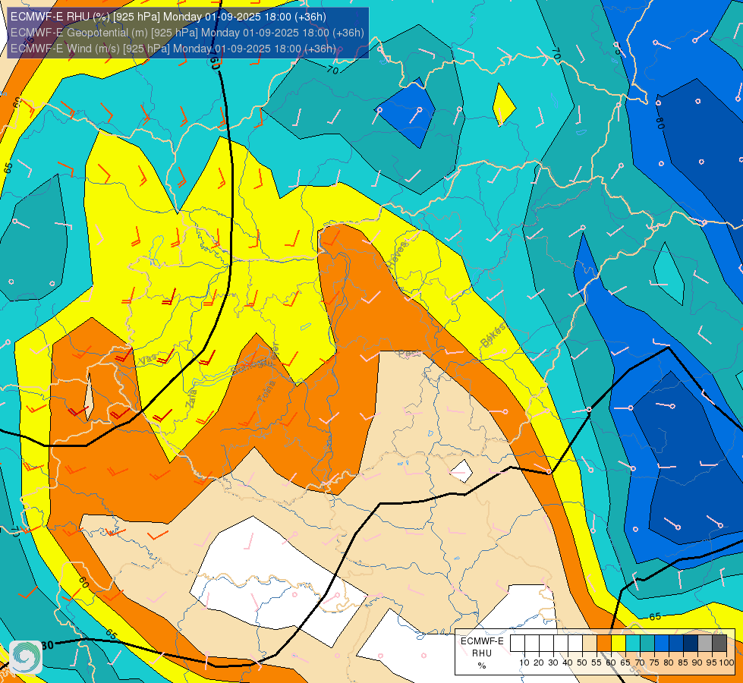Pick the white legend swatch between 10 and 20

[532, 644]
